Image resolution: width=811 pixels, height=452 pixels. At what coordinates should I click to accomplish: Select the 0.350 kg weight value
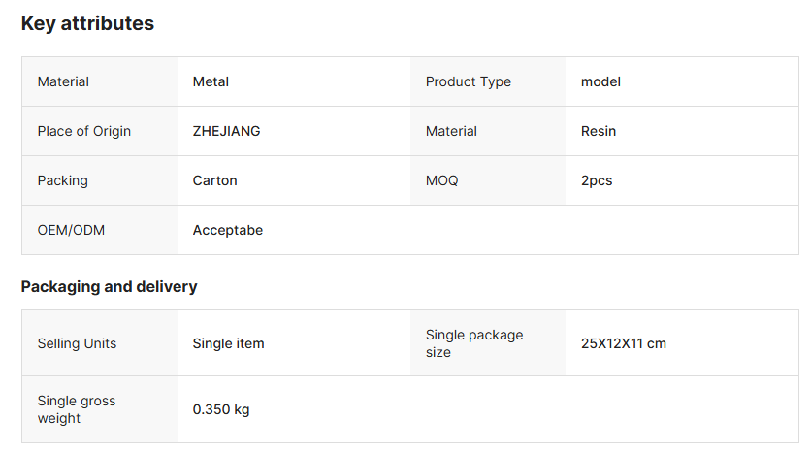pyautogui.click(x=221, y=410)
